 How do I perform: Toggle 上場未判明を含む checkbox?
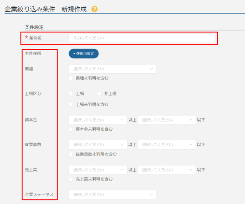(71, 104)
